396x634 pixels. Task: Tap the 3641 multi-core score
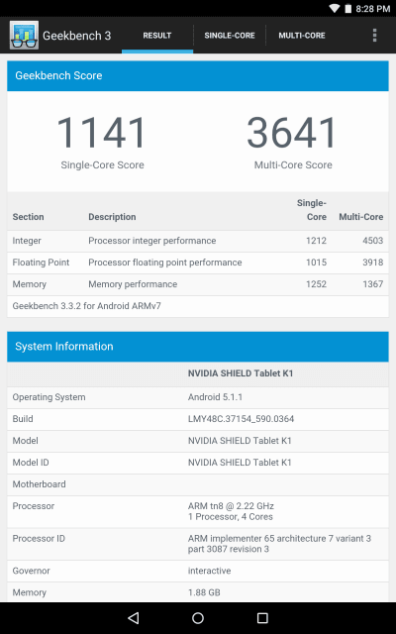292,132
